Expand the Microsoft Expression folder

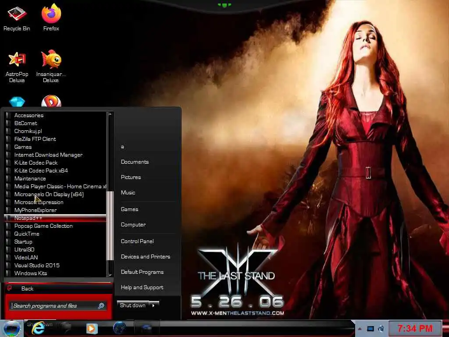55,202
